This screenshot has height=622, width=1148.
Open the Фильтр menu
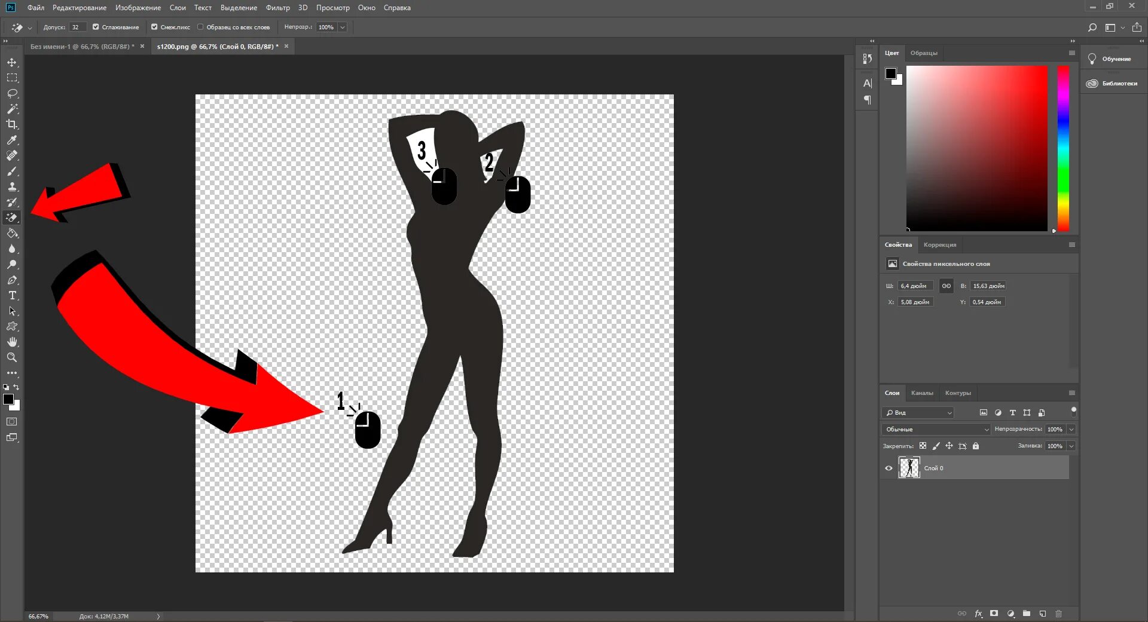click(x=277, y=8)
